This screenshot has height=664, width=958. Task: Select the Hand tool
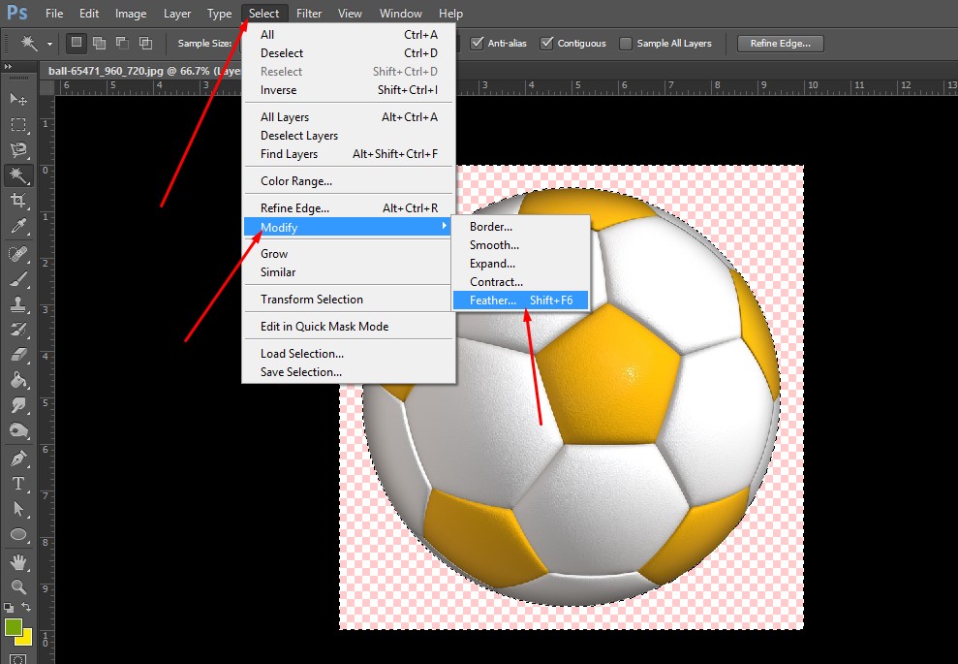(18, 562)
